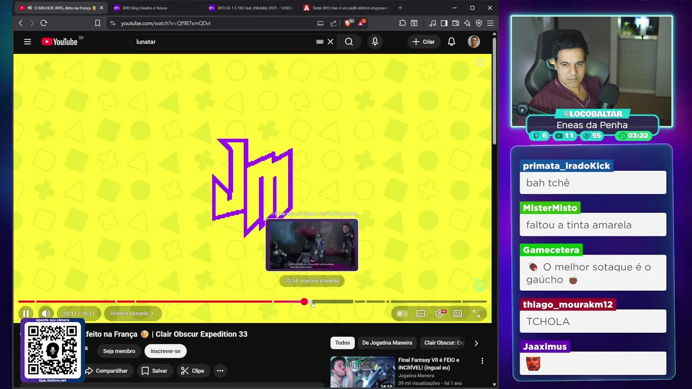Pause the video
Image resolution: width=692 pixels, height=389 pixels.
pos(25,313)
